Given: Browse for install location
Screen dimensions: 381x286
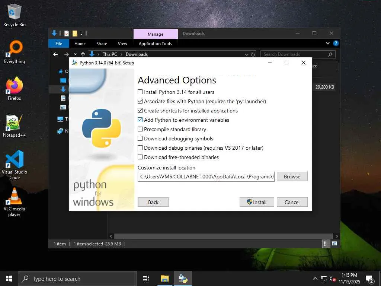Looking at the screenshot, I should pyautogui.click(x=292, y=177).
